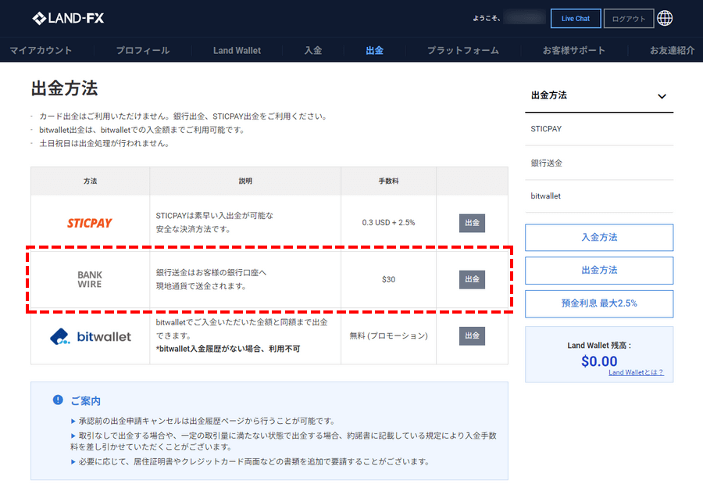Click the カード出金はご利用いただけません notice
Screen dimensions: 703x495
point(184,117)
